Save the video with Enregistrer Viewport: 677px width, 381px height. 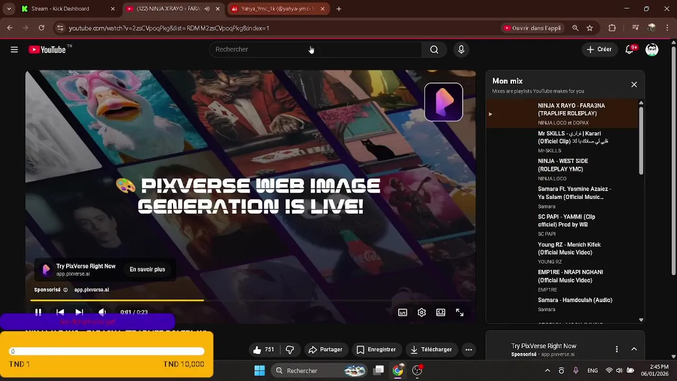(x=377, y=350)
